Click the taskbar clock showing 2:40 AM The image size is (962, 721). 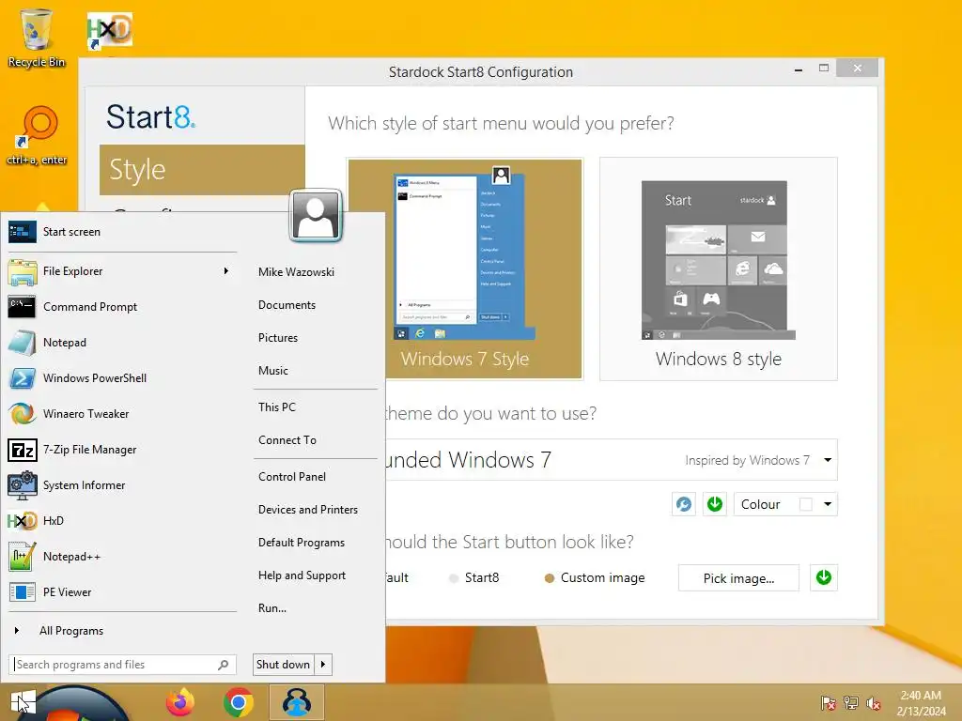[x=921, y=703]
